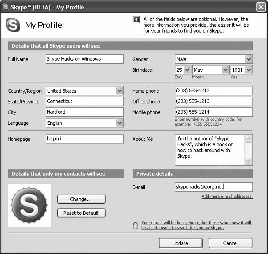Open the birthdate Month dropdown
Viewport: 268px width, 254px height.
tap(225, 70)
